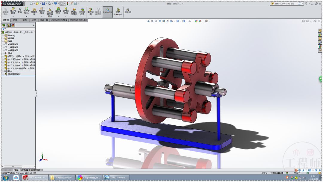Click Zoom to Fit in view toolbar

coord(152,21)
